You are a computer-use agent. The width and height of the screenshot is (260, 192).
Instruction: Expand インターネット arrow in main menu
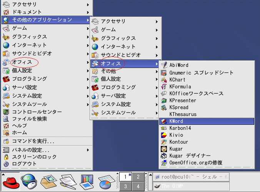point(88,45)
